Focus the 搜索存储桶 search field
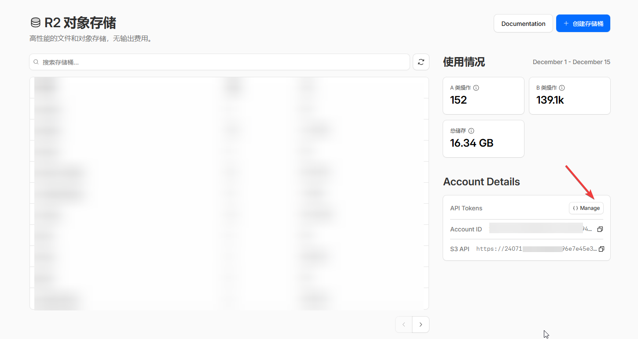This screenshot has width=638, height=339. (x=220, y=62)
